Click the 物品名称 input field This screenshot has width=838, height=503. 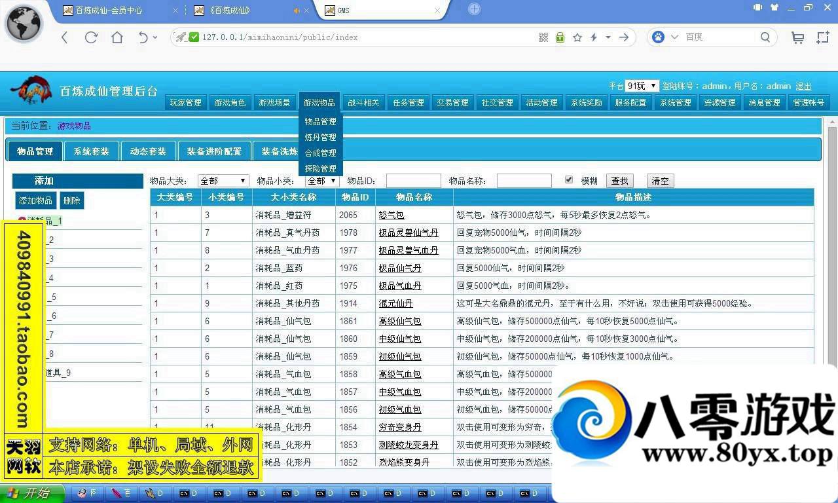coord(524,181)
